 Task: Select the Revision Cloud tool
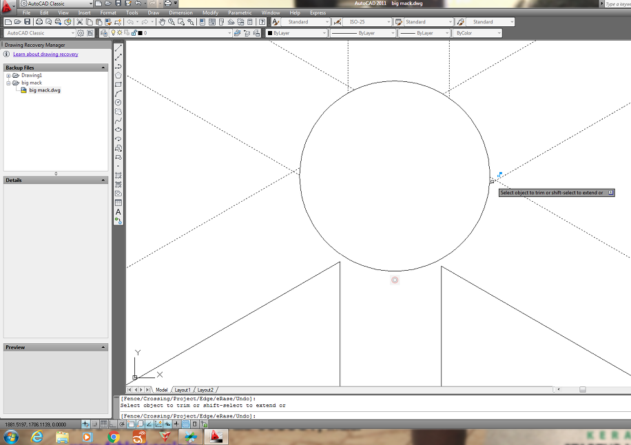(x=118, y=112)
